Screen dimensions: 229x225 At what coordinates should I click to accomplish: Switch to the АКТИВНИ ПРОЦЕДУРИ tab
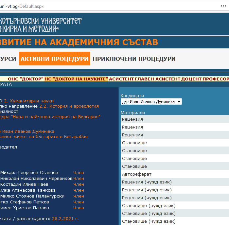[54, 59]
